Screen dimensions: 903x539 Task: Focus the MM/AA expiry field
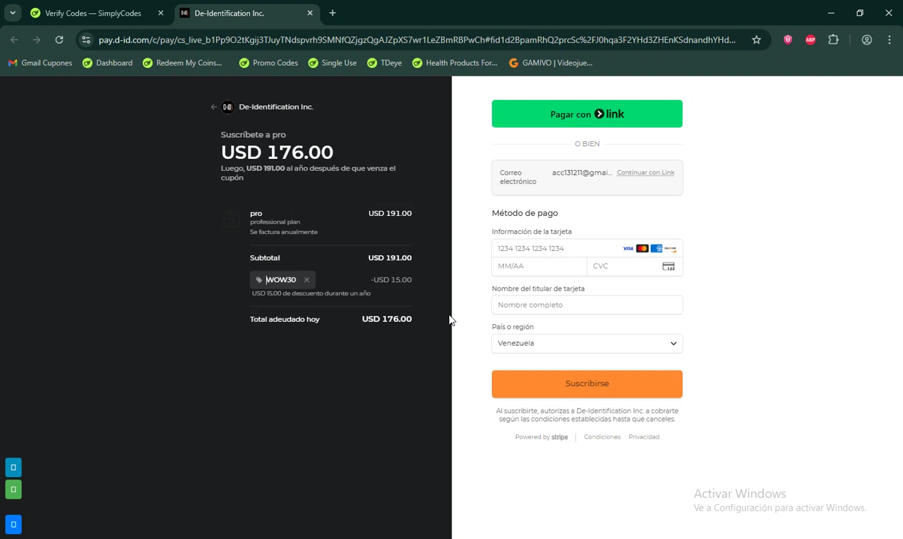point(539,266)
